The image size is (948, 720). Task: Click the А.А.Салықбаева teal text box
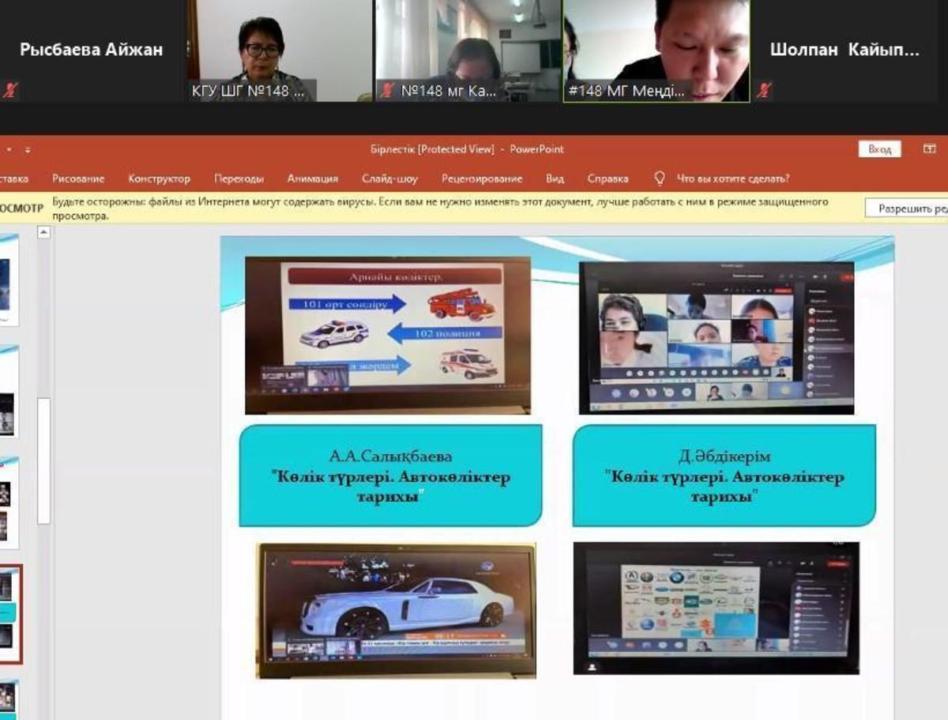pos(390,475)
